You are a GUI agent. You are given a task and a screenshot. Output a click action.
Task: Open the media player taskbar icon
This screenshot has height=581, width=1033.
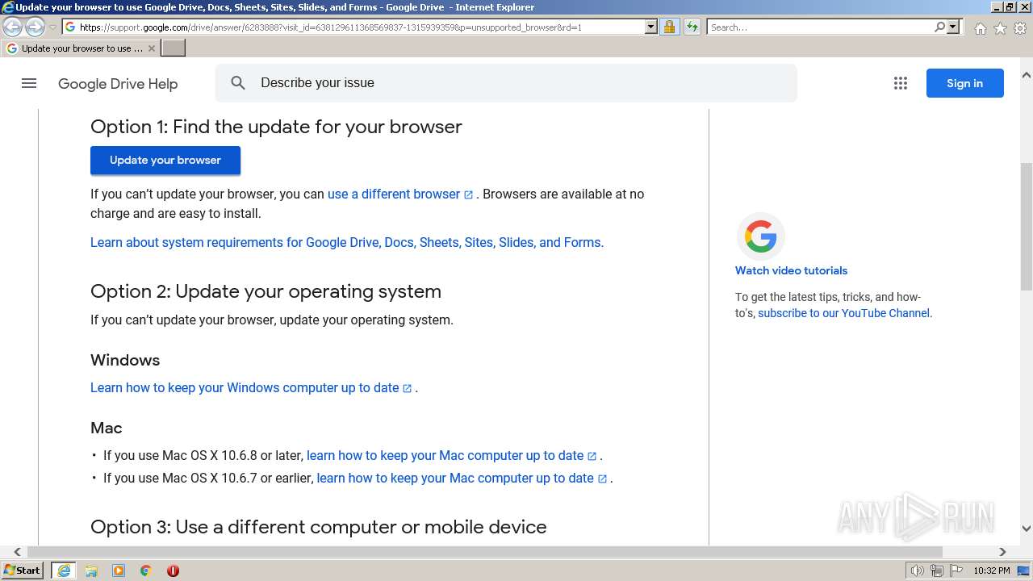coord(119,571)
